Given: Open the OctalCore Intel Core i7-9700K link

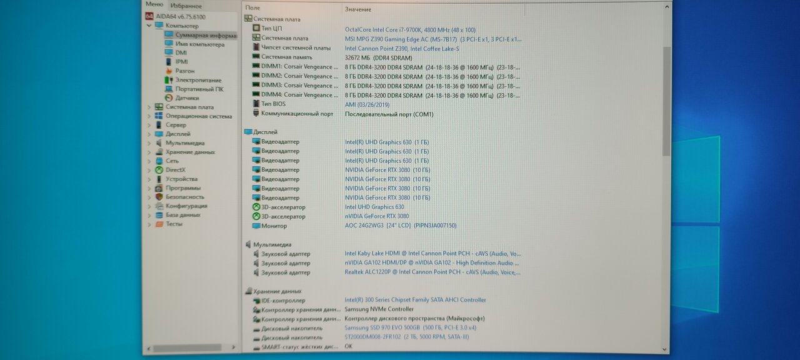Looking at the screenshot, I should (410, 29).
